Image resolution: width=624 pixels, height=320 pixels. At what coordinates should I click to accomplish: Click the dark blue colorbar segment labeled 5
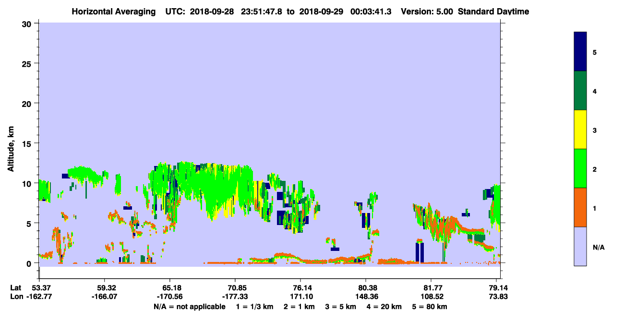pos(580,52)
